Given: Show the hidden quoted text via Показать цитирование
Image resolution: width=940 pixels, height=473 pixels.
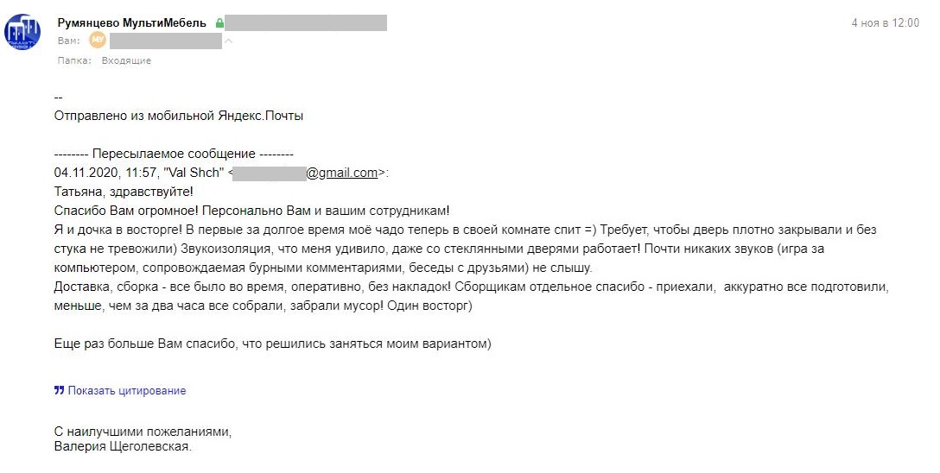Looking at the screenshot, I should coord(126,391).
